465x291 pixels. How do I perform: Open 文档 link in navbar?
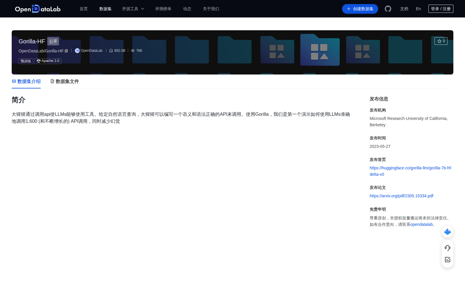(404, 9)
